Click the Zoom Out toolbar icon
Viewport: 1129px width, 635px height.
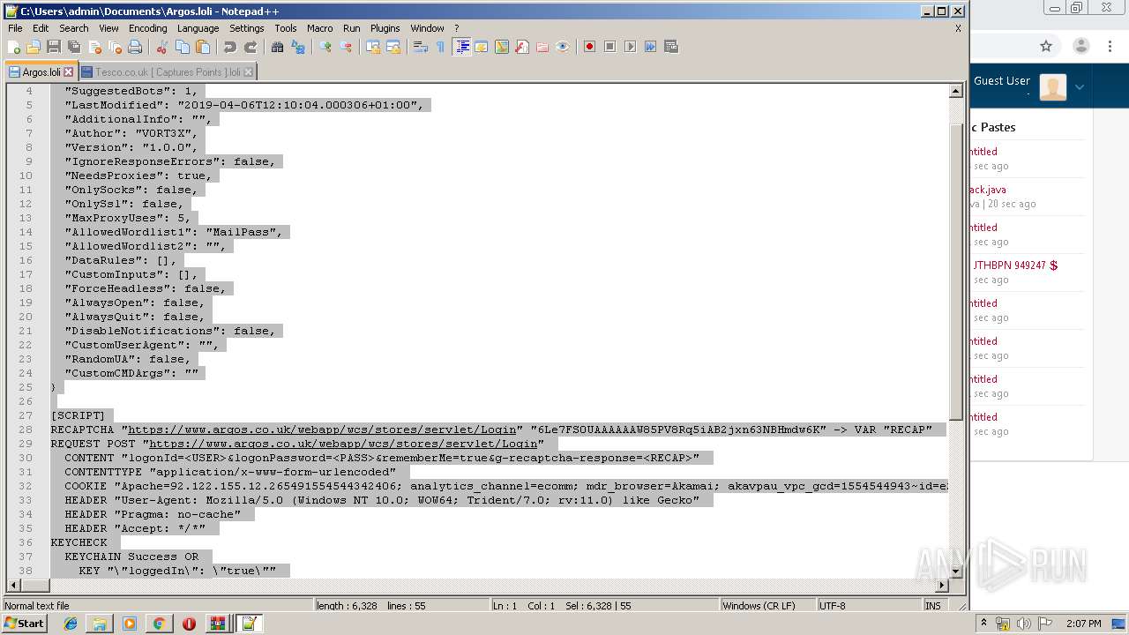point(346,47)
